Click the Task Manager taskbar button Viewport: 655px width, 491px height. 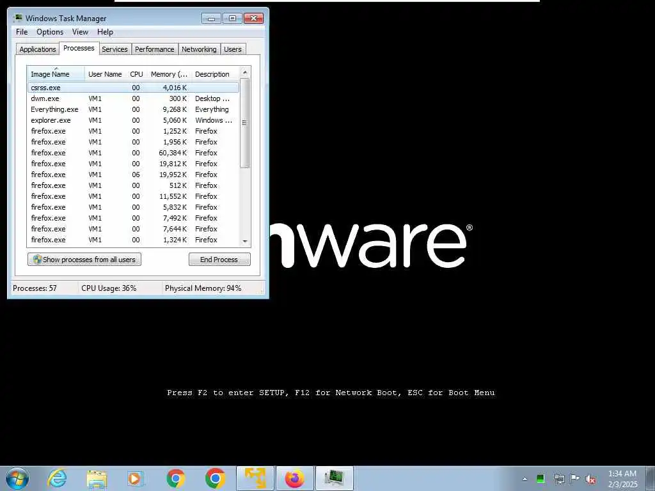[x=335, y=478]
